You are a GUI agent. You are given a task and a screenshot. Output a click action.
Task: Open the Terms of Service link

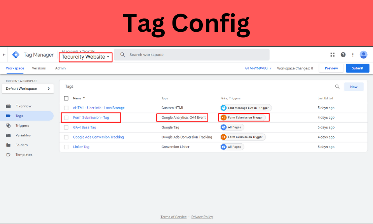click(x=173, y=217)
